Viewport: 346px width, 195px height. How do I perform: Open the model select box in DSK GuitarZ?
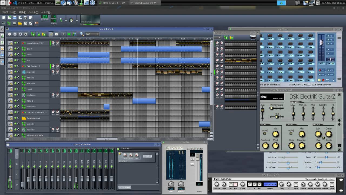click(x=272, y=97)
